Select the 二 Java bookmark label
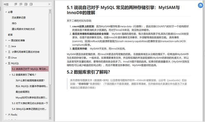 (12, 46)
